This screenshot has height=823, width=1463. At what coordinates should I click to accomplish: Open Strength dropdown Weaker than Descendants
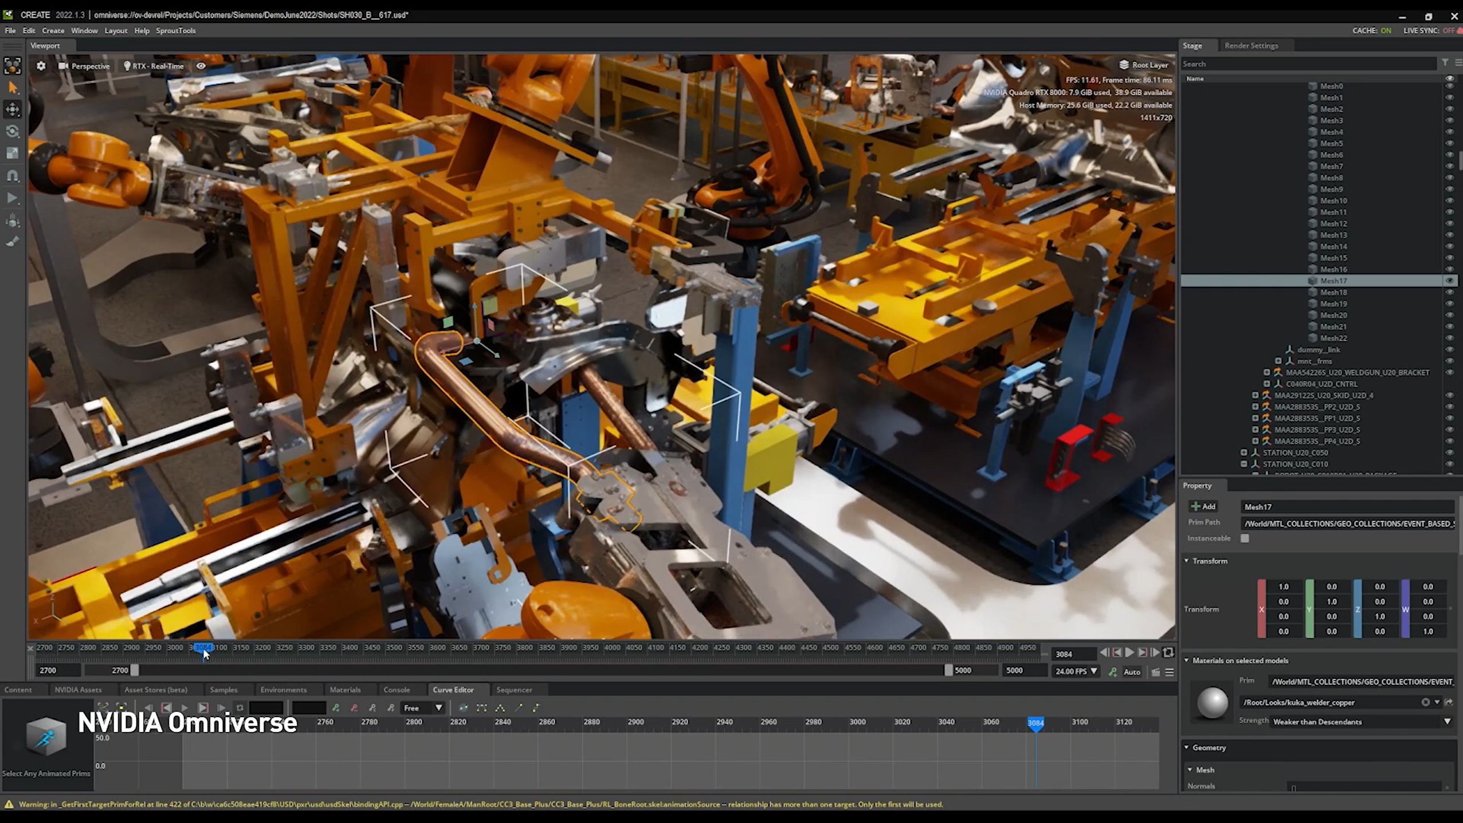pyautogui.click(x=1360, y=722)
